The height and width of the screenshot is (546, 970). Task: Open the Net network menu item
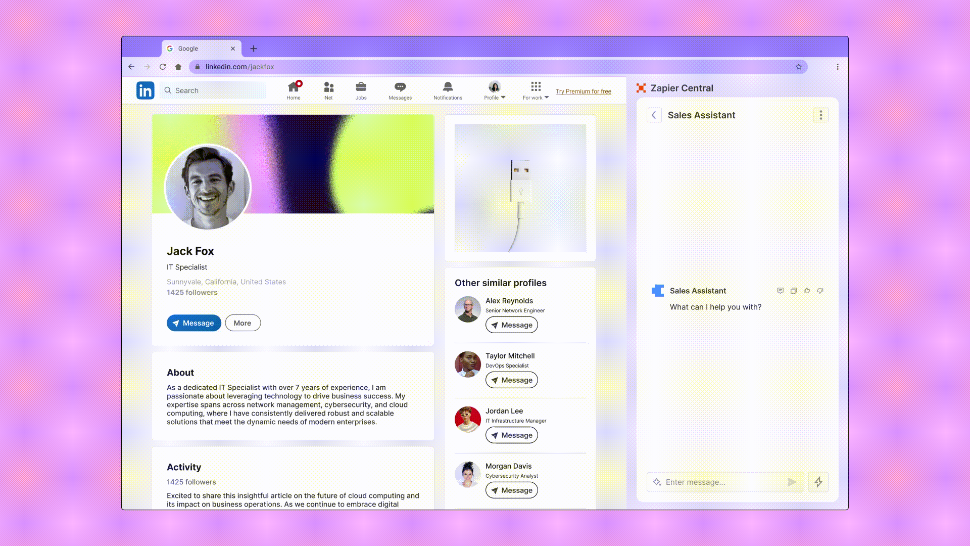[x=328, y=90]
